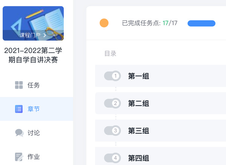Click the 作业 pencil note icon
226x165 pixels.
click(x=19, y=157)
